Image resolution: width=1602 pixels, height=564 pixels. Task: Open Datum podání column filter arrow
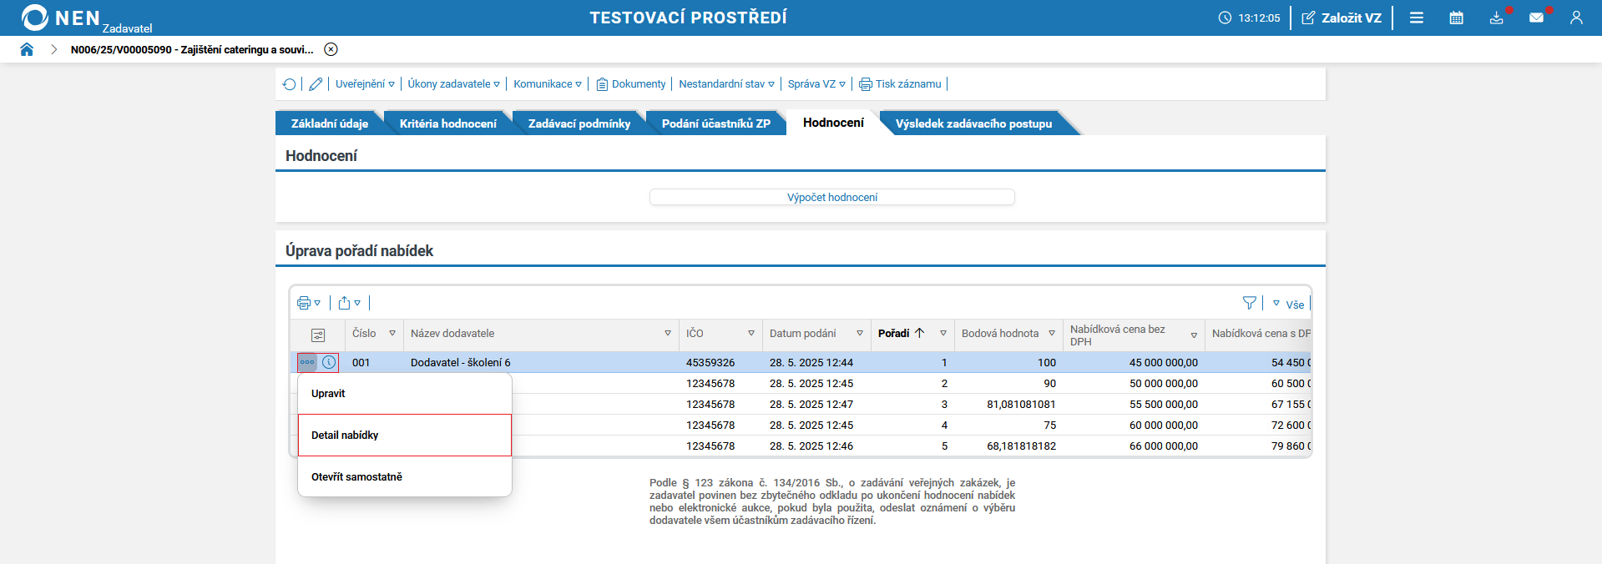(x=860, y=333)
